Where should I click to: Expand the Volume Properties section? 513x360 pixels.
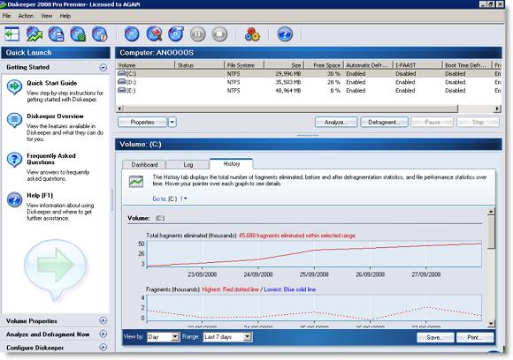coord(103,321)
